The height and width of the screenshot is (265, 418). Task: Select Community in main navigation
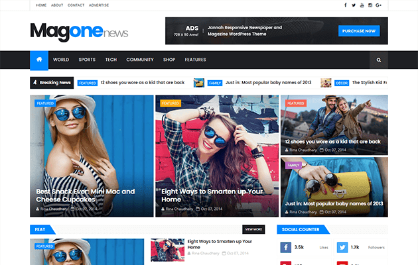[140, 60]
